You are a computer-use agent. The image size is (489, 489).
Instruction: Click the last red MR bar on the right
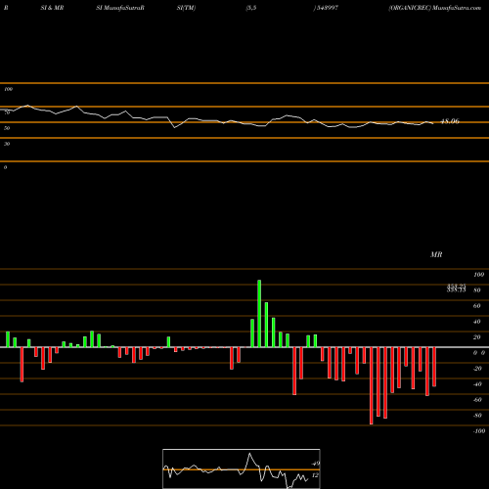click(x=434, y=367)
